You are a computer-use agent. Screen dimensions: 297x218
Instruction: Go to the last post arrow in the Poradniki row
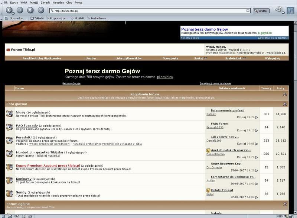[257, 144]
